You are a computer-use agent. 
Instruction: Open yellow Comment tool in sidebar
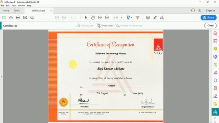click(x=215, y=49)
